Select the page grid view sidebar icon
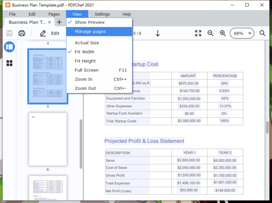The height and width of the screenshot is (203, 272). pos(10,63)
